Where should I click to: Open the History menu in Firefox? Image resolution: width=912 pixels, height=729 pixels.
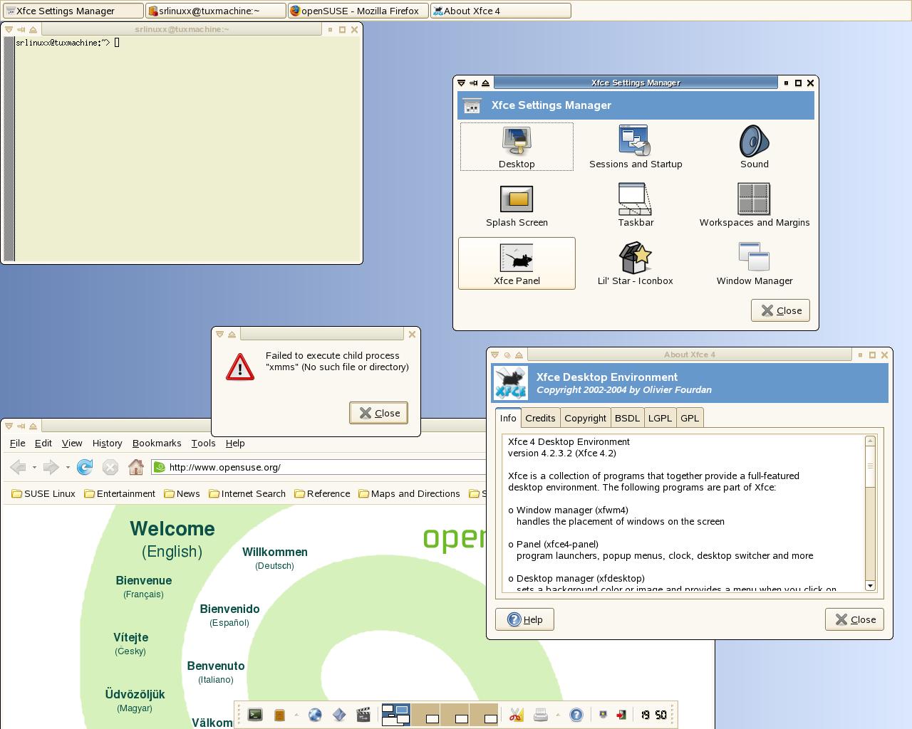(x=107, y=443)
